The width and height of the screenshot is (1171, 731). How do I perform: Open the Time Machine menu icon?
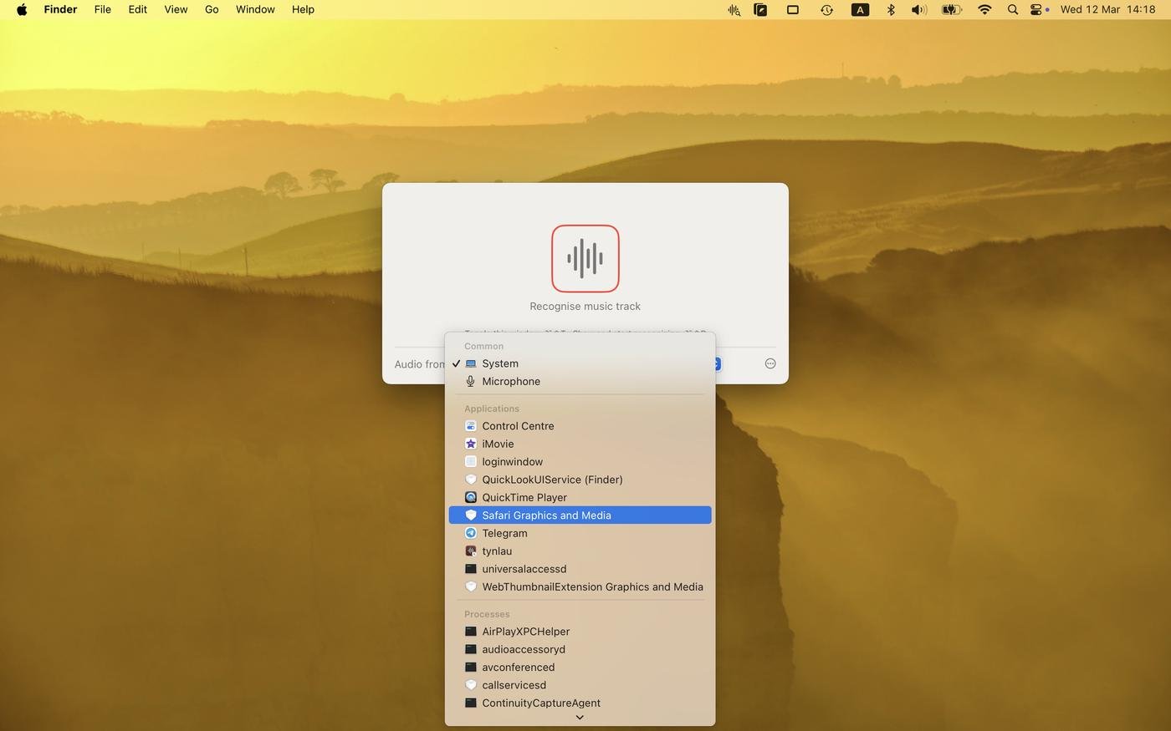(826, 10)
